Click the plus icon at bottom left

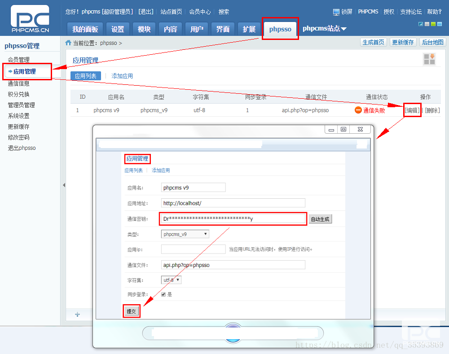click(x=77, y=315)
